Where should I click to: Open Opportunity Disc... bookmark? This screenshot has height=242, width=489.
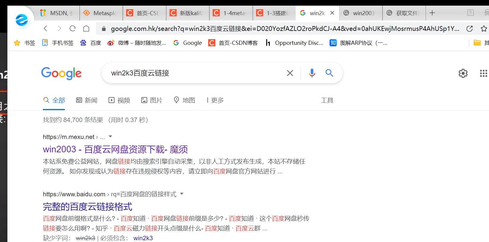click(294, 43)
